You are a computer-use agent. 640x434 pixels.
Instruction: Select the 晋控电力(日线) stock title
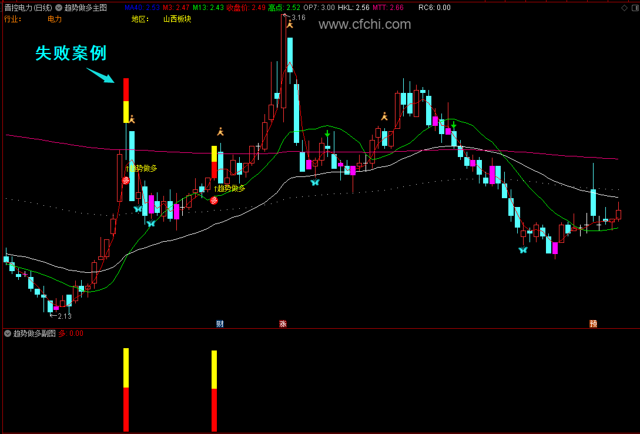(29, 8)
